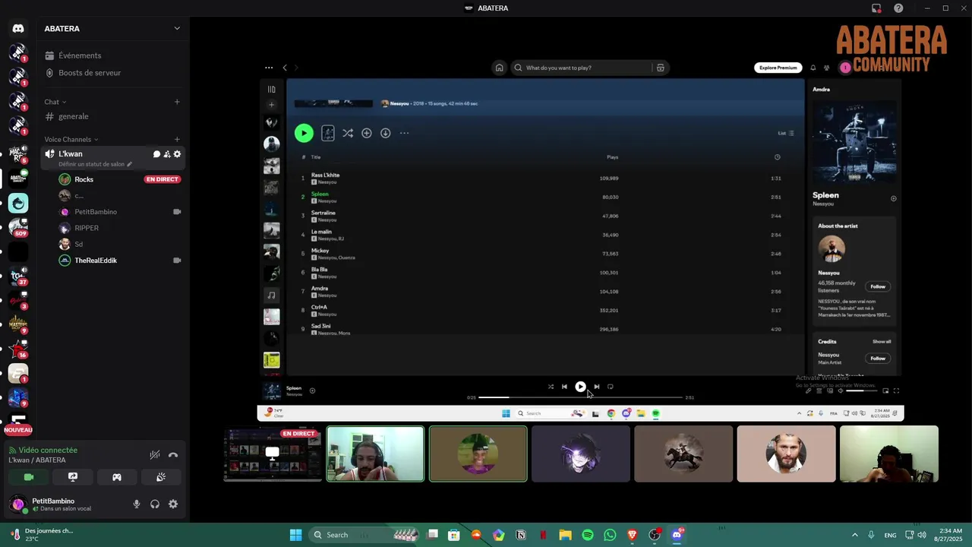Add album to library plus icon
Screen dimensions: 972x547
(366, 133)
